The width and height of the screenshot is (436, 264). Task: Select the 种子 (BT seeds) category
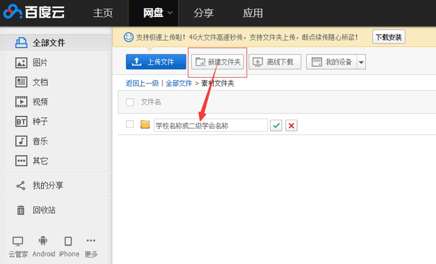click(40, 121)
